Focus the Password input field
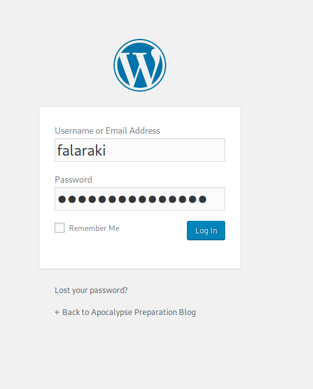Image resolution: width=313 pixels, height=389 pixels. [140, 199]
